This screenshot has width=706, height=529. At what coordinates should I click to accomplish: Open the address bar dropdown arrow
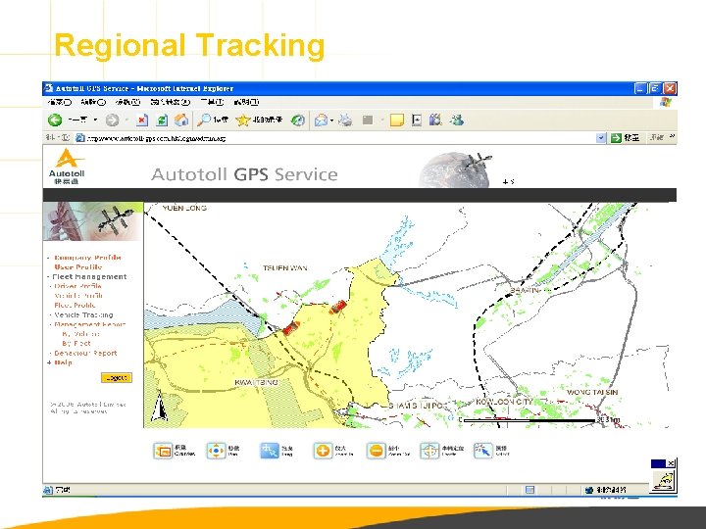pyautogui.click(x=601, y=138)
